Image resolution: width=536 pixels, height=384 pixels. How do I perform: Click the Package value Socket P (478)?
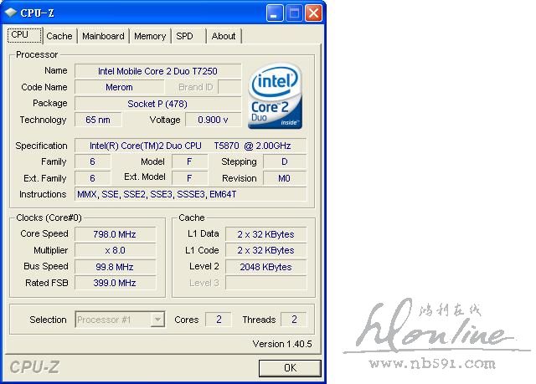(x=157, y=104)
